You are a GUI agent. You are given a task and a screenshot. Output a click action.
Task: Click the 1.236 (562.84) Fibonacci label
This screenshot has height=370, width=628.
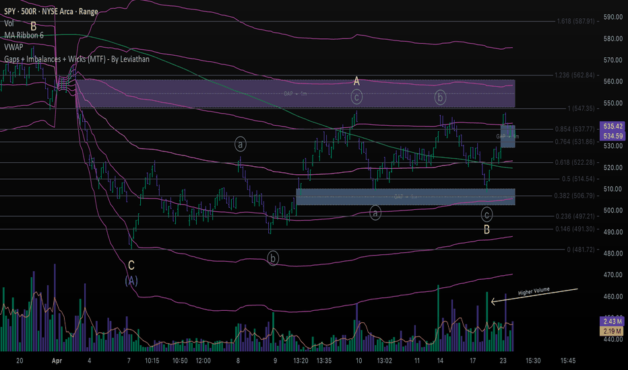pyautogui.click(x=574, y=75)
